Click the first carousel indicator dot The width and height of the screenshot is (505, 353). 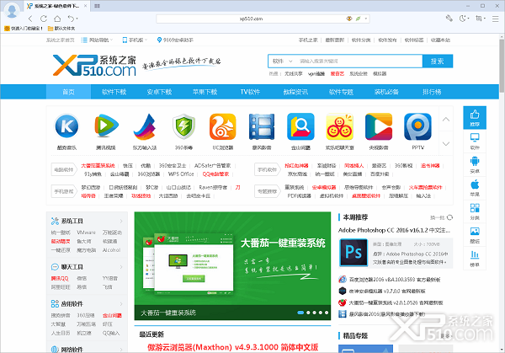300,313
